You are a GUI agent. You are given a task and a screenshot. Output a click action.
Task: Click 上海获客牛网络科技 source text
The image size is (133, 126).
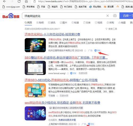point(58,124)
